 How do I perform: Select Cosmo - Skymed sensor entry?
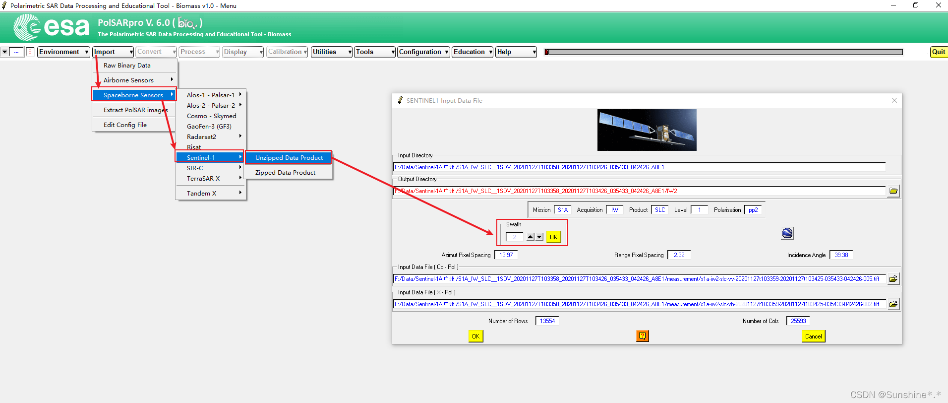[211, 116]
